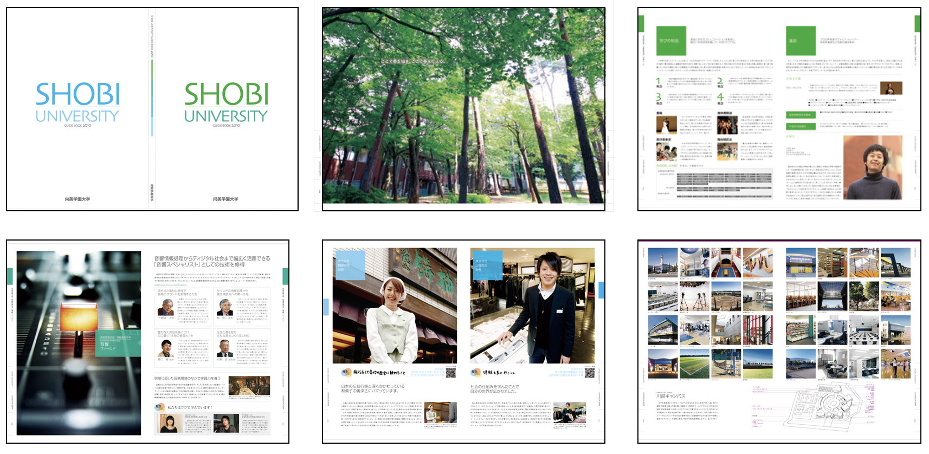Select the photo of the woman in white uniform

[x=395, y=306]
